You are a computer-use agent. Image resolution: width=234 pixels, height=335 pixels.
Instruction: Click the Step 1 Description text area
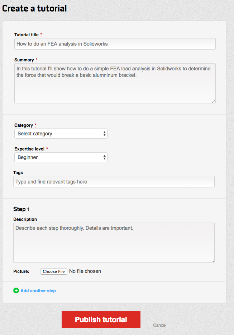coord(114,242)
